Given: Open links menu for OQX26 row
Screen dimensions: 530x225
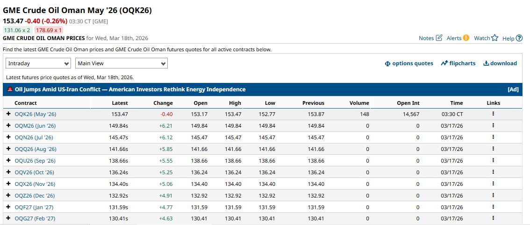Looking at the screenshot, I should (x=493, y=184).
